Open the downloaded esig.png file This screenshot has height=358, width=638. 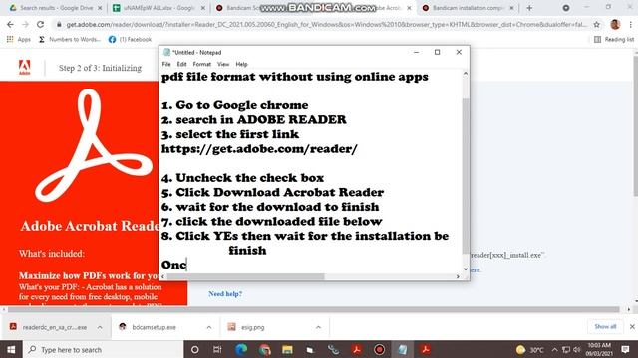pyautogui.click(x=246, y=327)
